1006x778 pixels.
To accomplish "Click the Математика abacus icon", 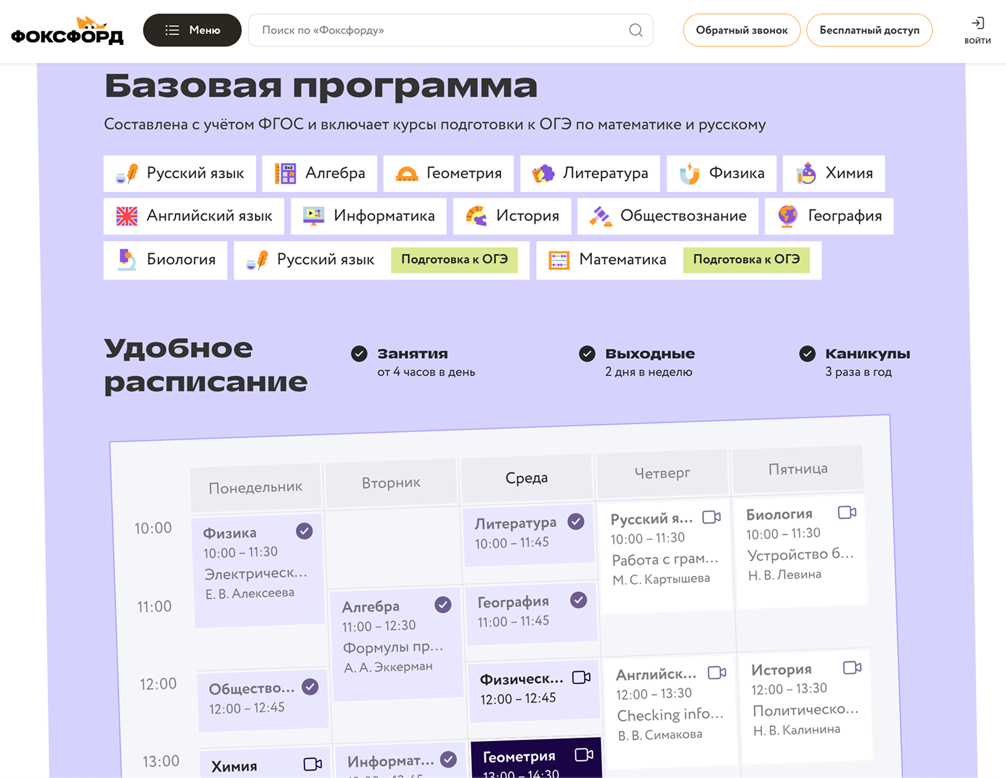I will coord(559,260).
